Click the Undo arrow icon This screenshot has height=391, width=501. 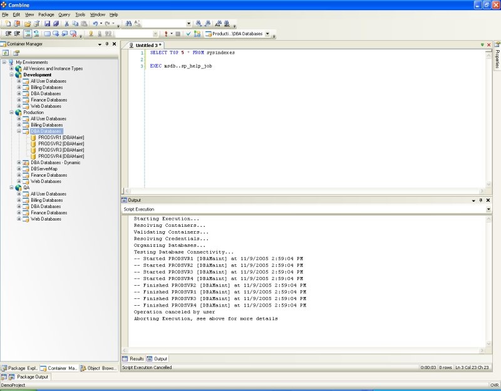(94, 24)
